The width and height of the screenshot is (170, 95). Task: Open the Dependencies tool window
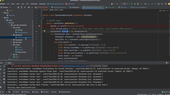pyautogui.click(x=65, y=92)
